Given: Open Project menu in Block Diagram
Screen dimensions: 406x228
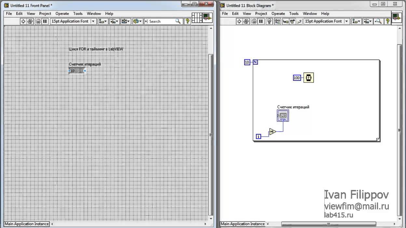Looking at the screenshot, I should coord(261,14).
